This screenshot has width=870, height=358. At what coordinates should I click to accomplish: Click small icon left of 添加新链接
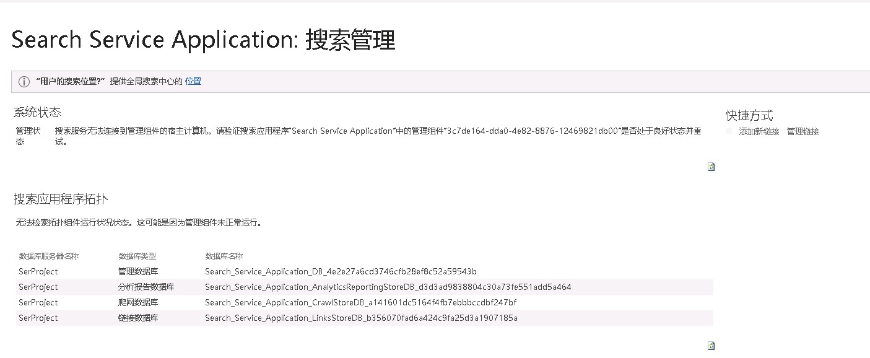729,131
